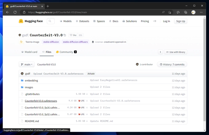Open the .gitattributes file
The height and width of the screenshot is (135, 209).
[32, 94]
